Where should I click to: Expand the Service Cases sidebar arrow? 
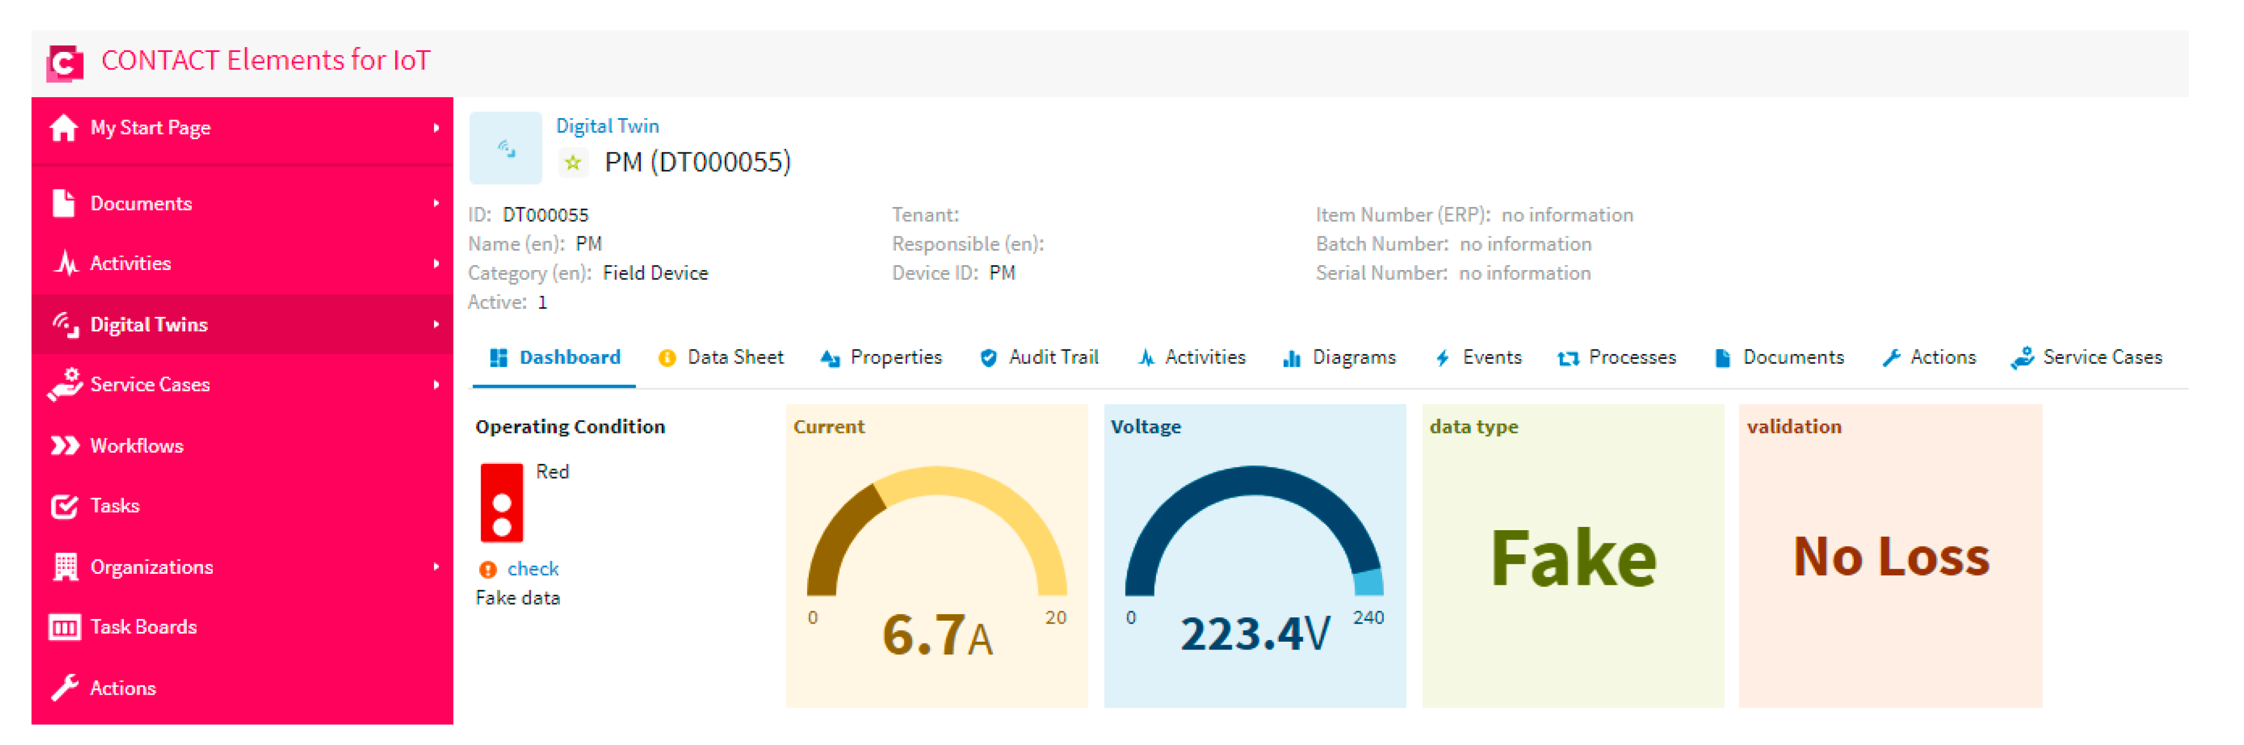click(x=436, y=385)
